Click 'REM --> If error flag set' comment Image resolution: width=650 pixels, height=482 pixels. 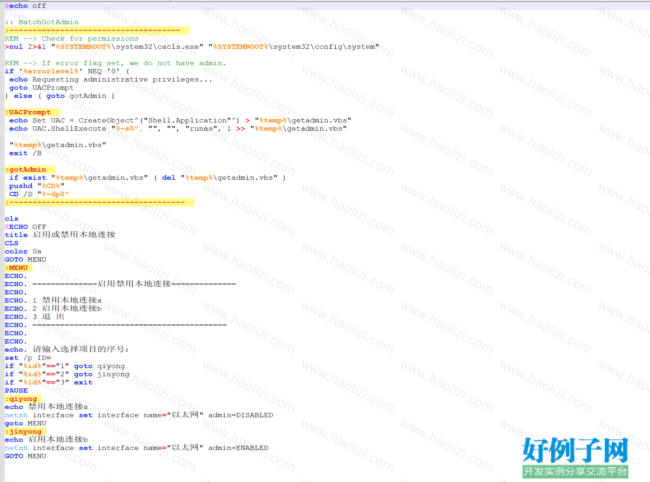pyautogui.click(x=115, y=63)
